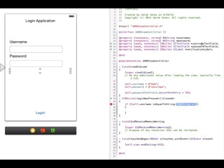Click the secureTextEntry = YES; line
Viewport: 224px width, 168px height.
click(158, 93)
